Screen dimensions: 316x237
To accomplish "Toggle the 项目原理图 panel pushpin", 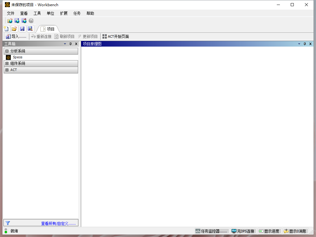I will pos(305,44).
